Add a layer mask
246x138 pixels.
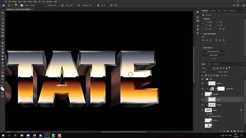click(228, 131)
